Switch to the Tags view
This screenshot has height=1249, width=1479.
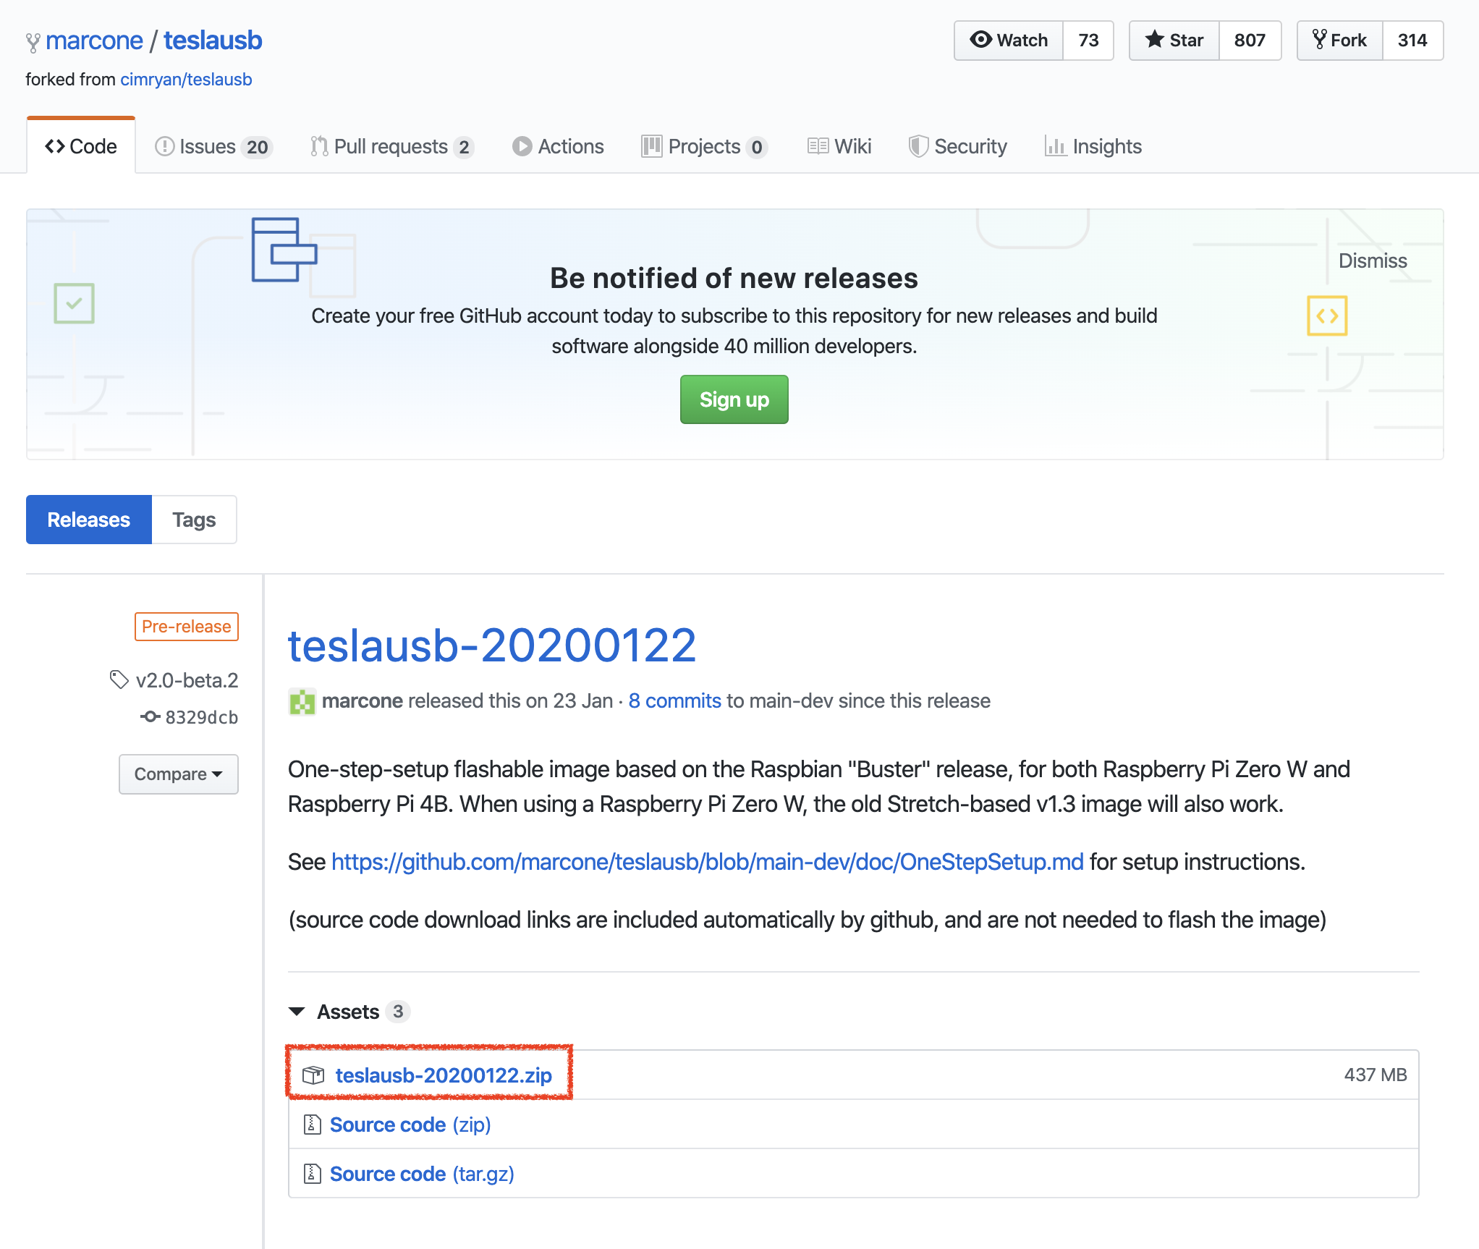tap(194, 520)
